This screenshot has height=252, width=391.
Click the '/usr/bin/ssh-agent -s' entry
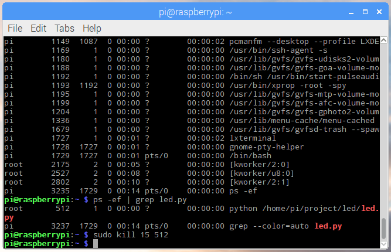(278, 50)
